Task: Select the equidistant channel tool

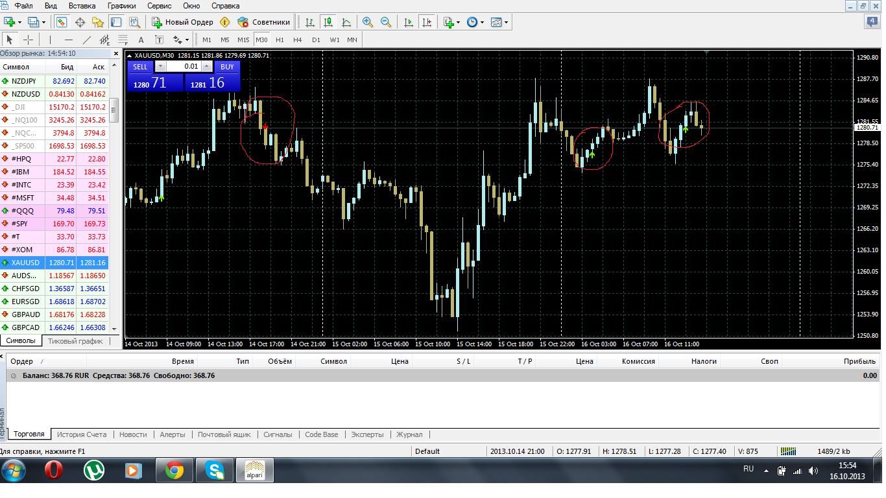Action: pyautogui.click(x=105, y=40)
